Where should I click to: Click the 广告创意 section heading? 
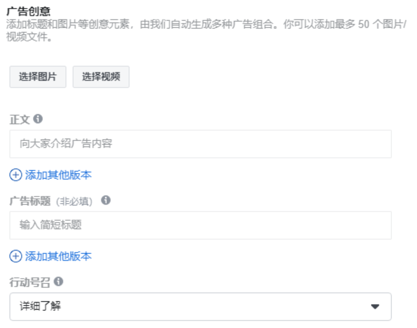coord(28,11)
